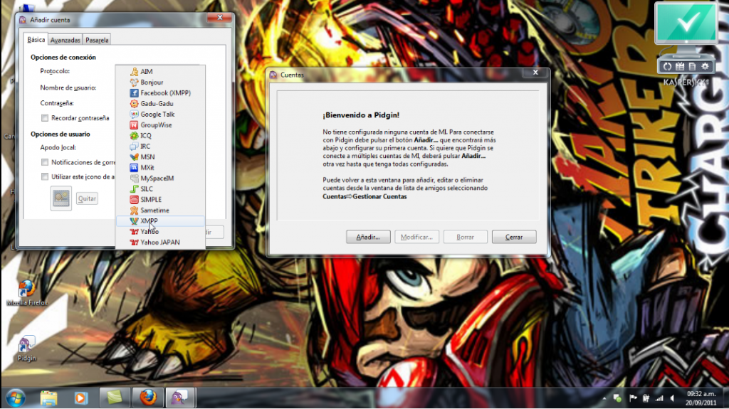Close the Cuentas window
The image size is (729, 409).
coord(535,73)
